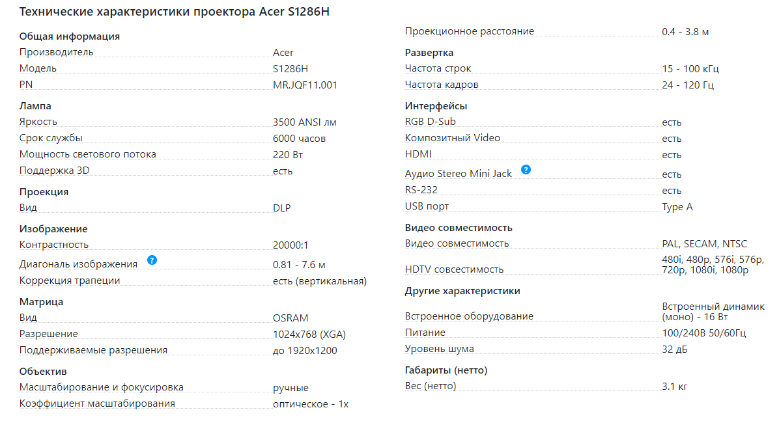Select the HDTV совсестимость label
This screenshot has width=779, height=423.
454,269
